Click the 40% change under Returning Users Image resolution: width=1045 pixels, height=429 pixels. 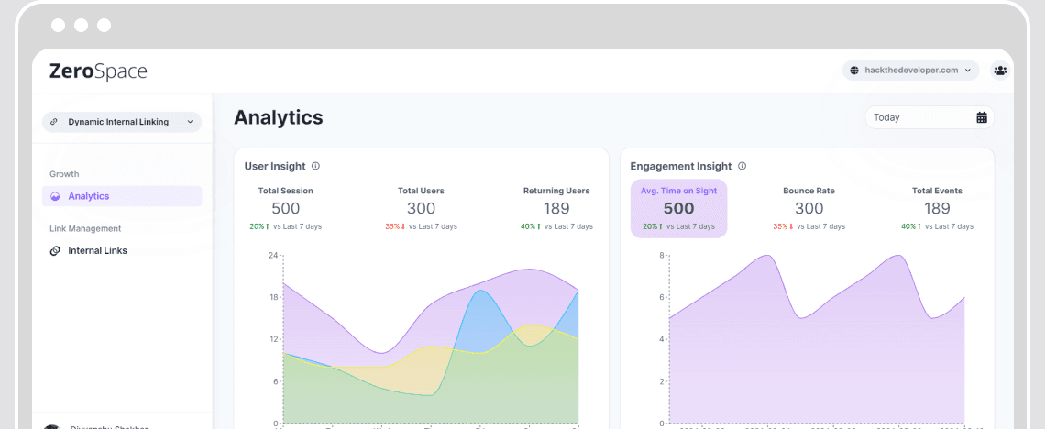coord(531,226)
